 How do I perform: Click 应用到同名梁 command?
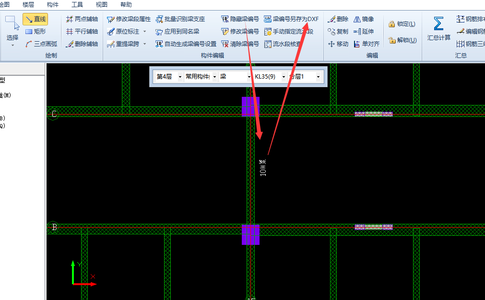tap(177, 32)
